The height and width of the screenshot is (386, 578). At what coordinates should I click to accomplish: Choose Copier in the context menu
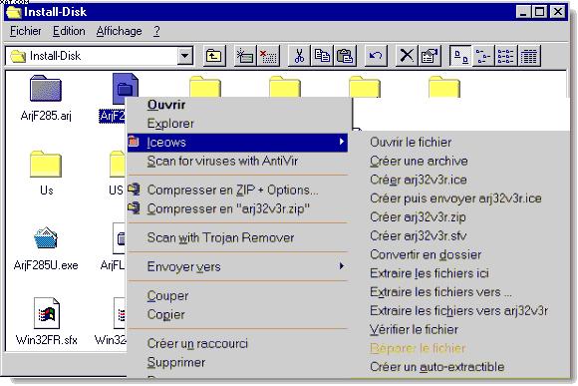[x=237, y=314]
